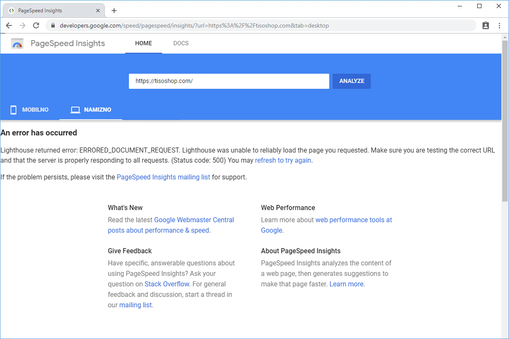Open the DOCS menu item
This screenshot has height=339, width=509.
(181, 43)
